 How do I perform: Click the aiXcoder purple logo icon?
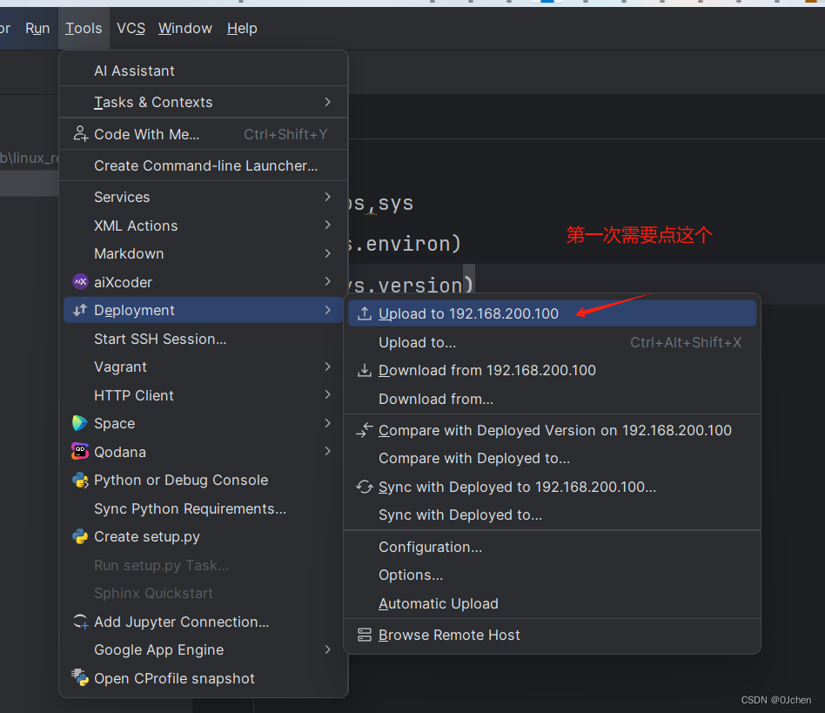point(80,282)
